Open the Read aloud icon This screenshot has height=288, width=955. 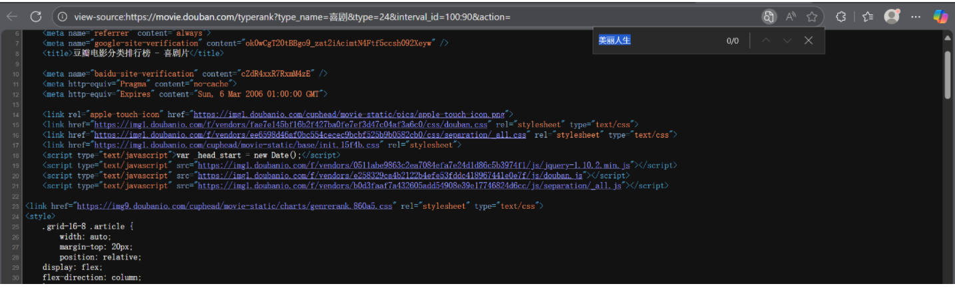click(x=791, y=16)
